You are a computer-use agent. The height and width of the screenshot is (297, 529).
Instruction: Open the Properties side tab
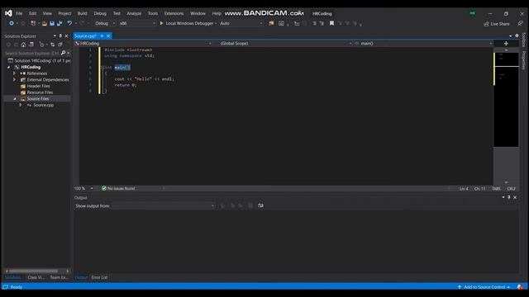click(x=523, y=60)
